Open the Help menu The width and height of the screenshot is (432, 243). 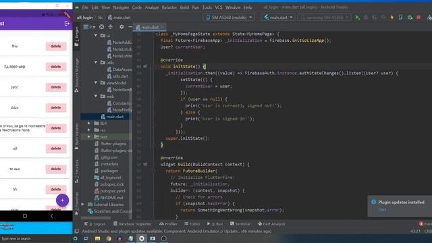pos(248,7)
